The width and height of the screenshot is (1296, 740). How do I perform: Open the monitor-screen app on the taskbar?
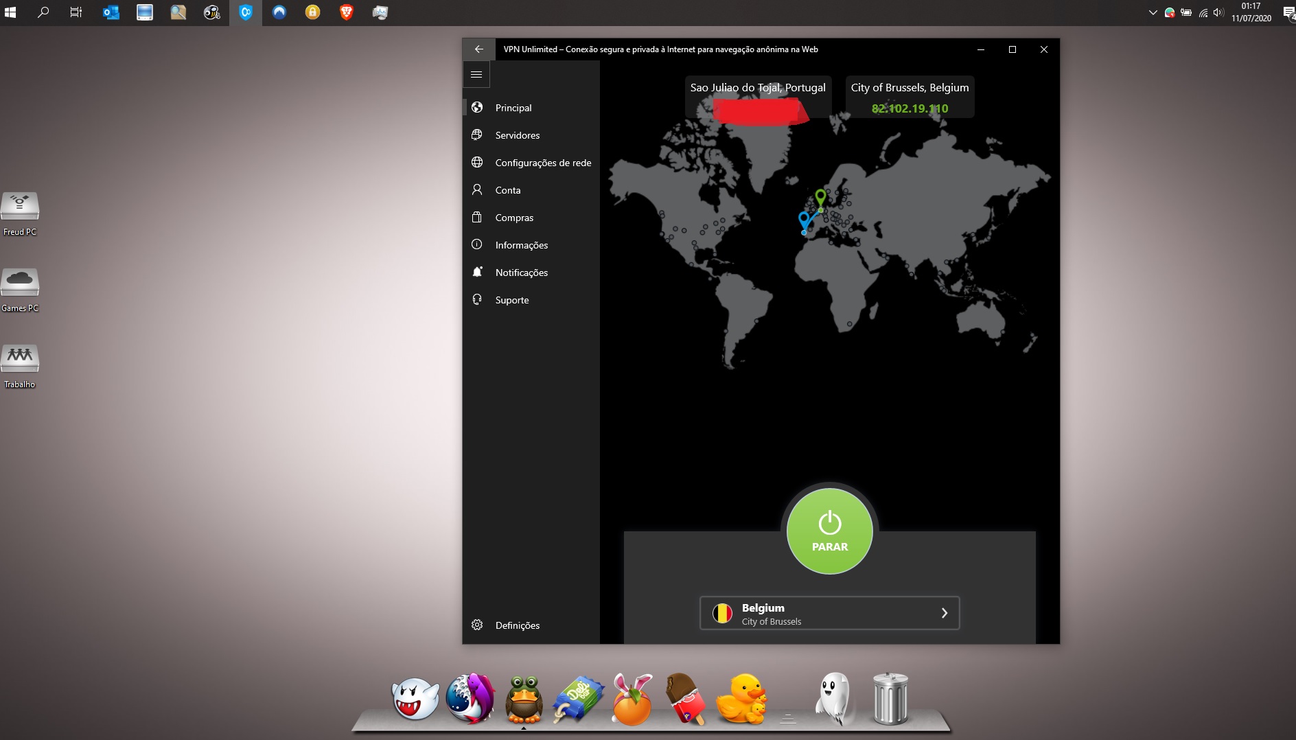click(145, 12)
